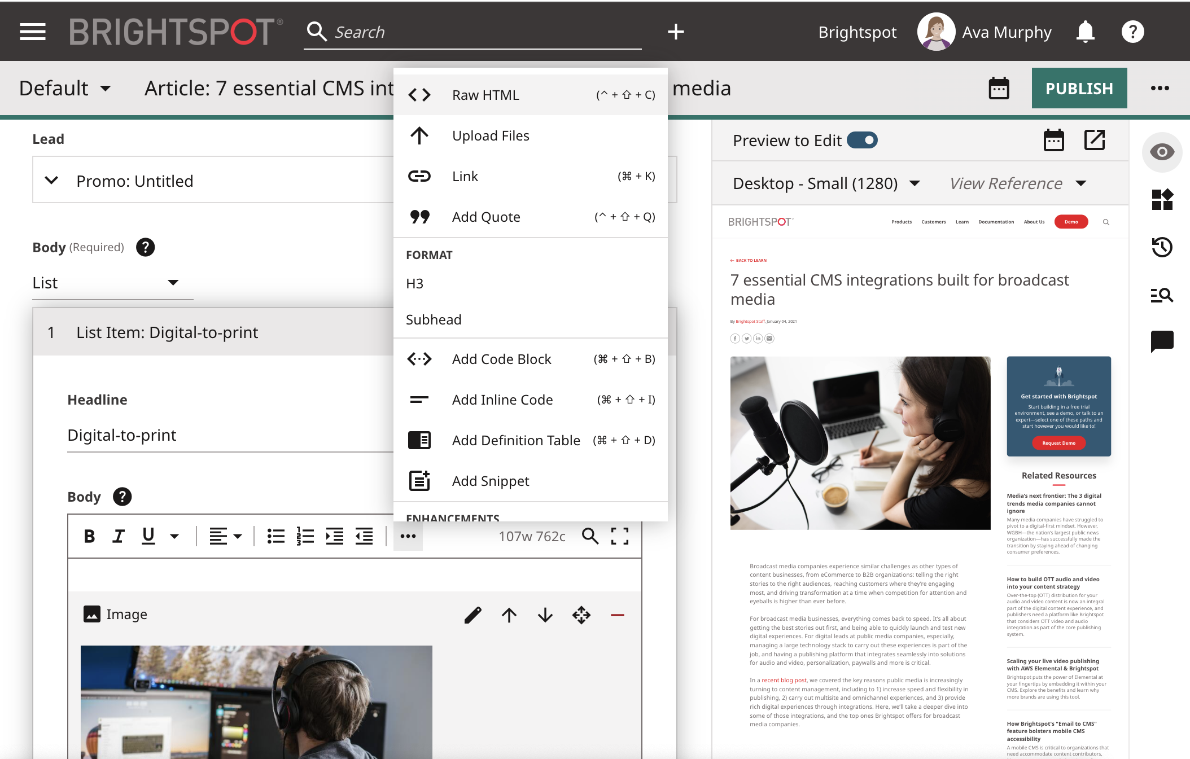The height and width of the screenshot is (759, 1190).
Task: Click the PUBLISH button
Action: point(1079,88)
